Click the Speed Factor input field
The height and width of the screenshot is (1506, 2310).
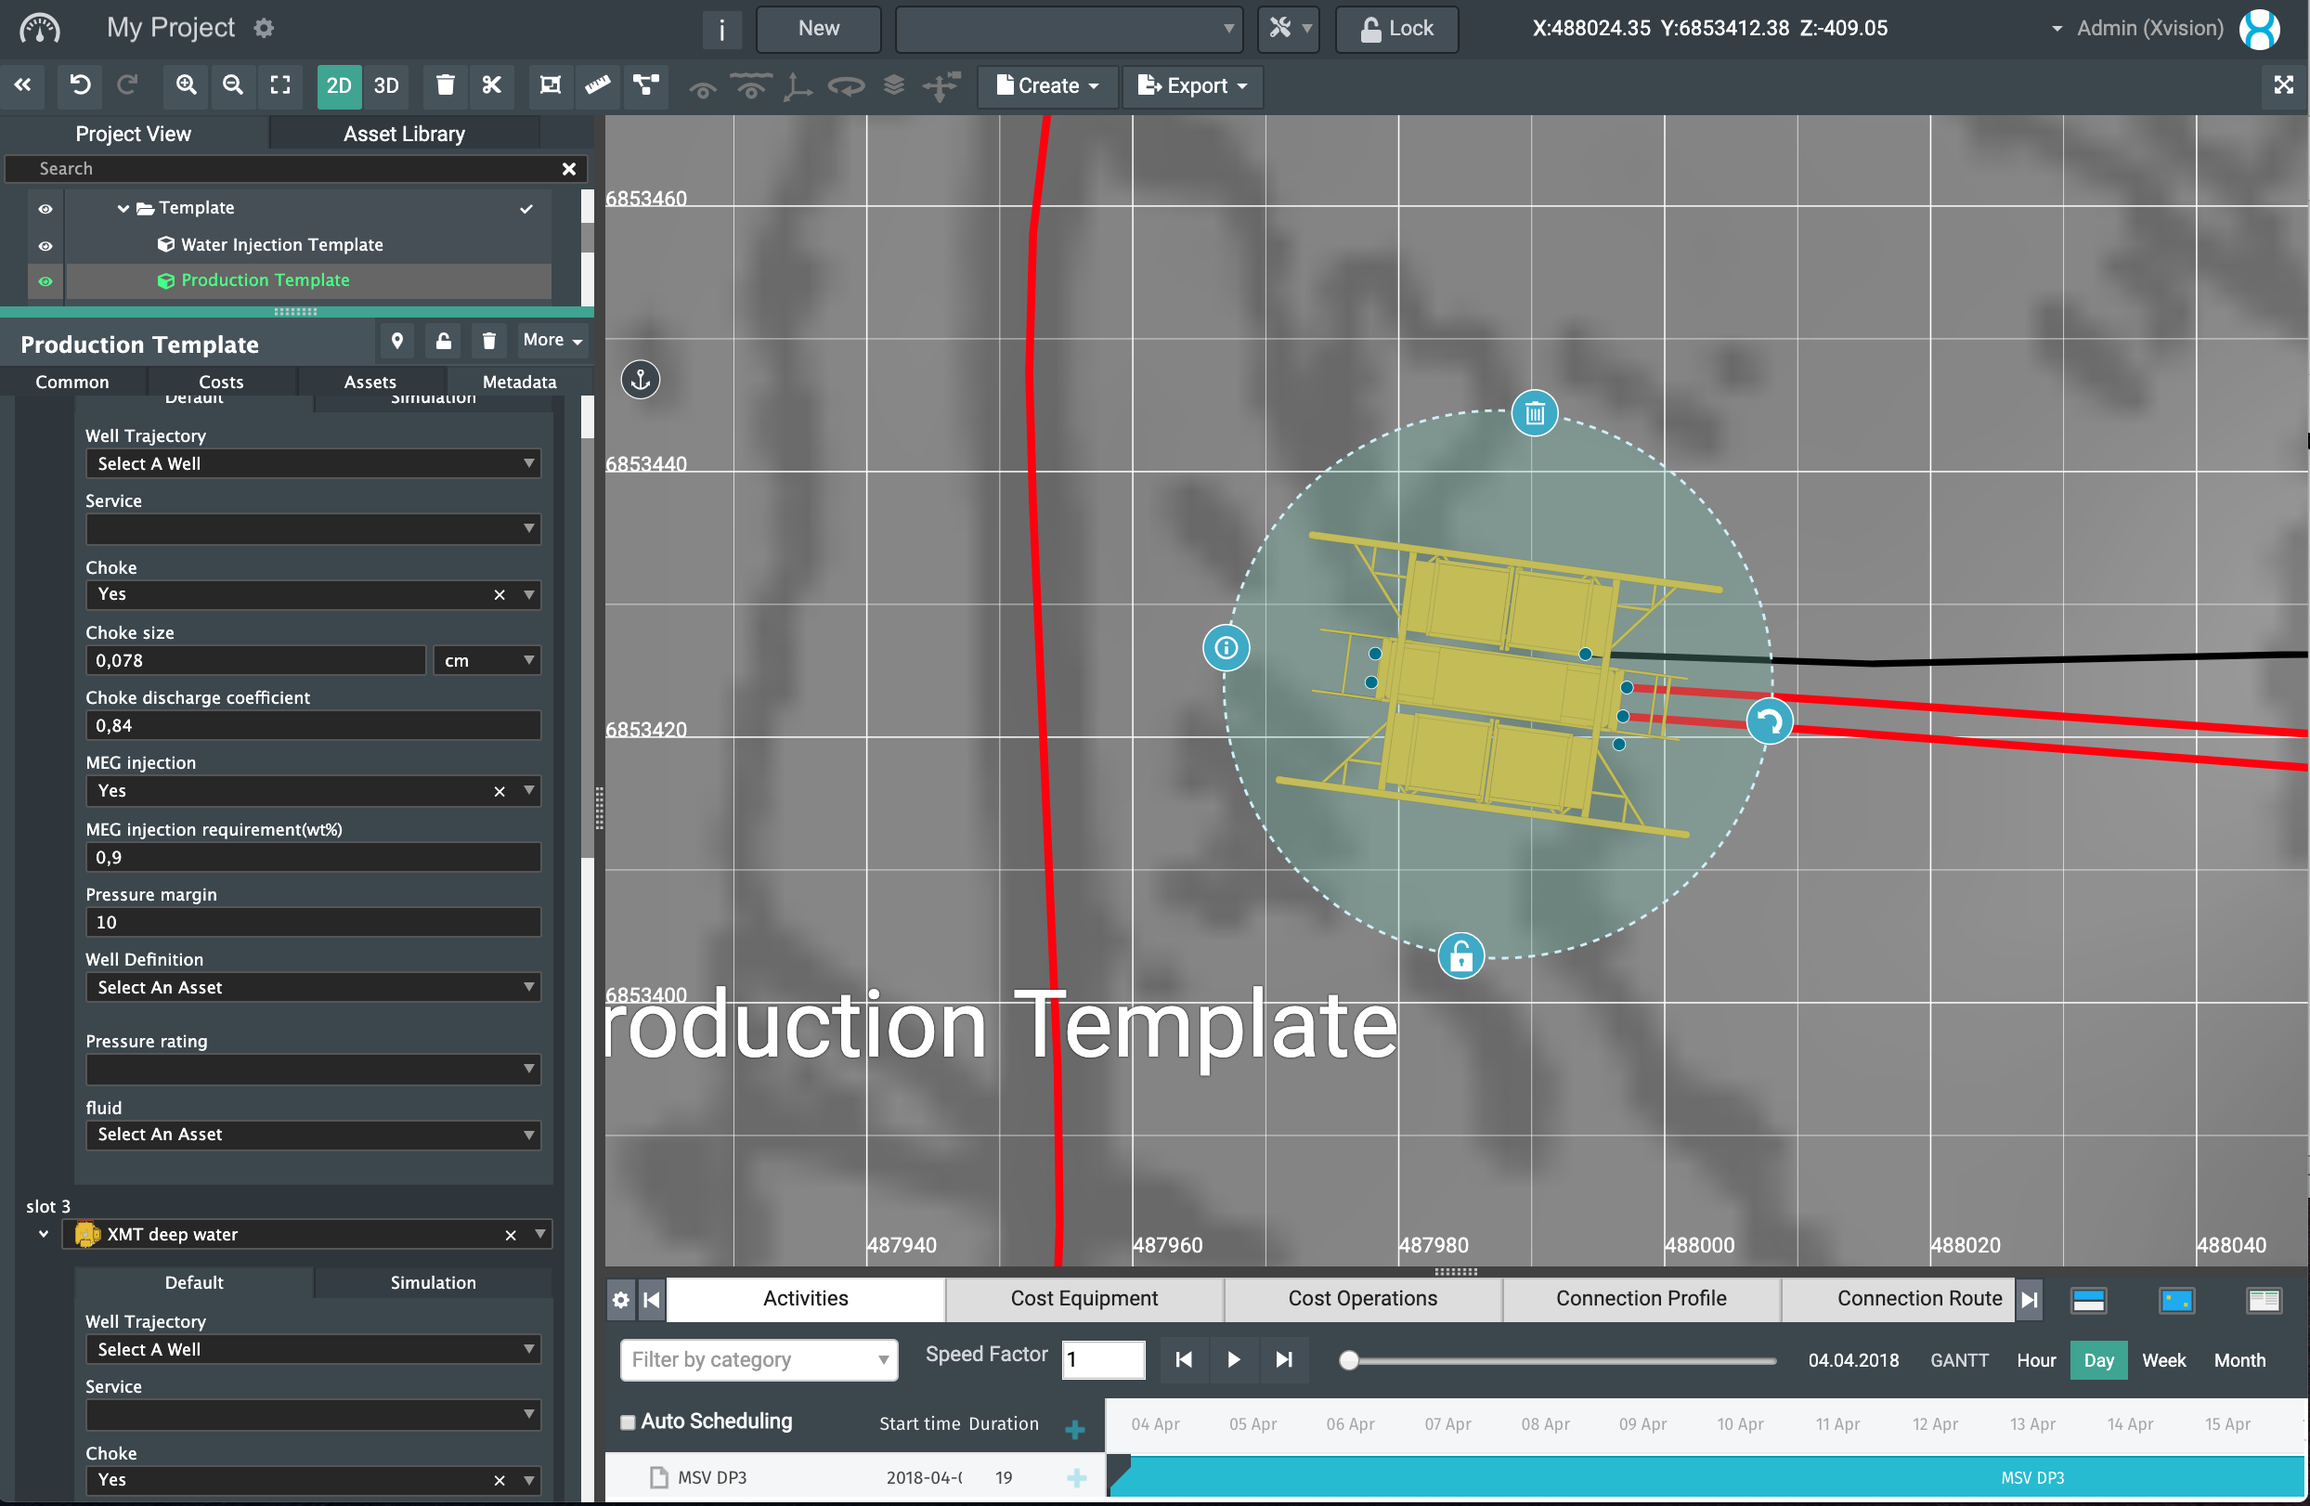tap(1103, 1359)
